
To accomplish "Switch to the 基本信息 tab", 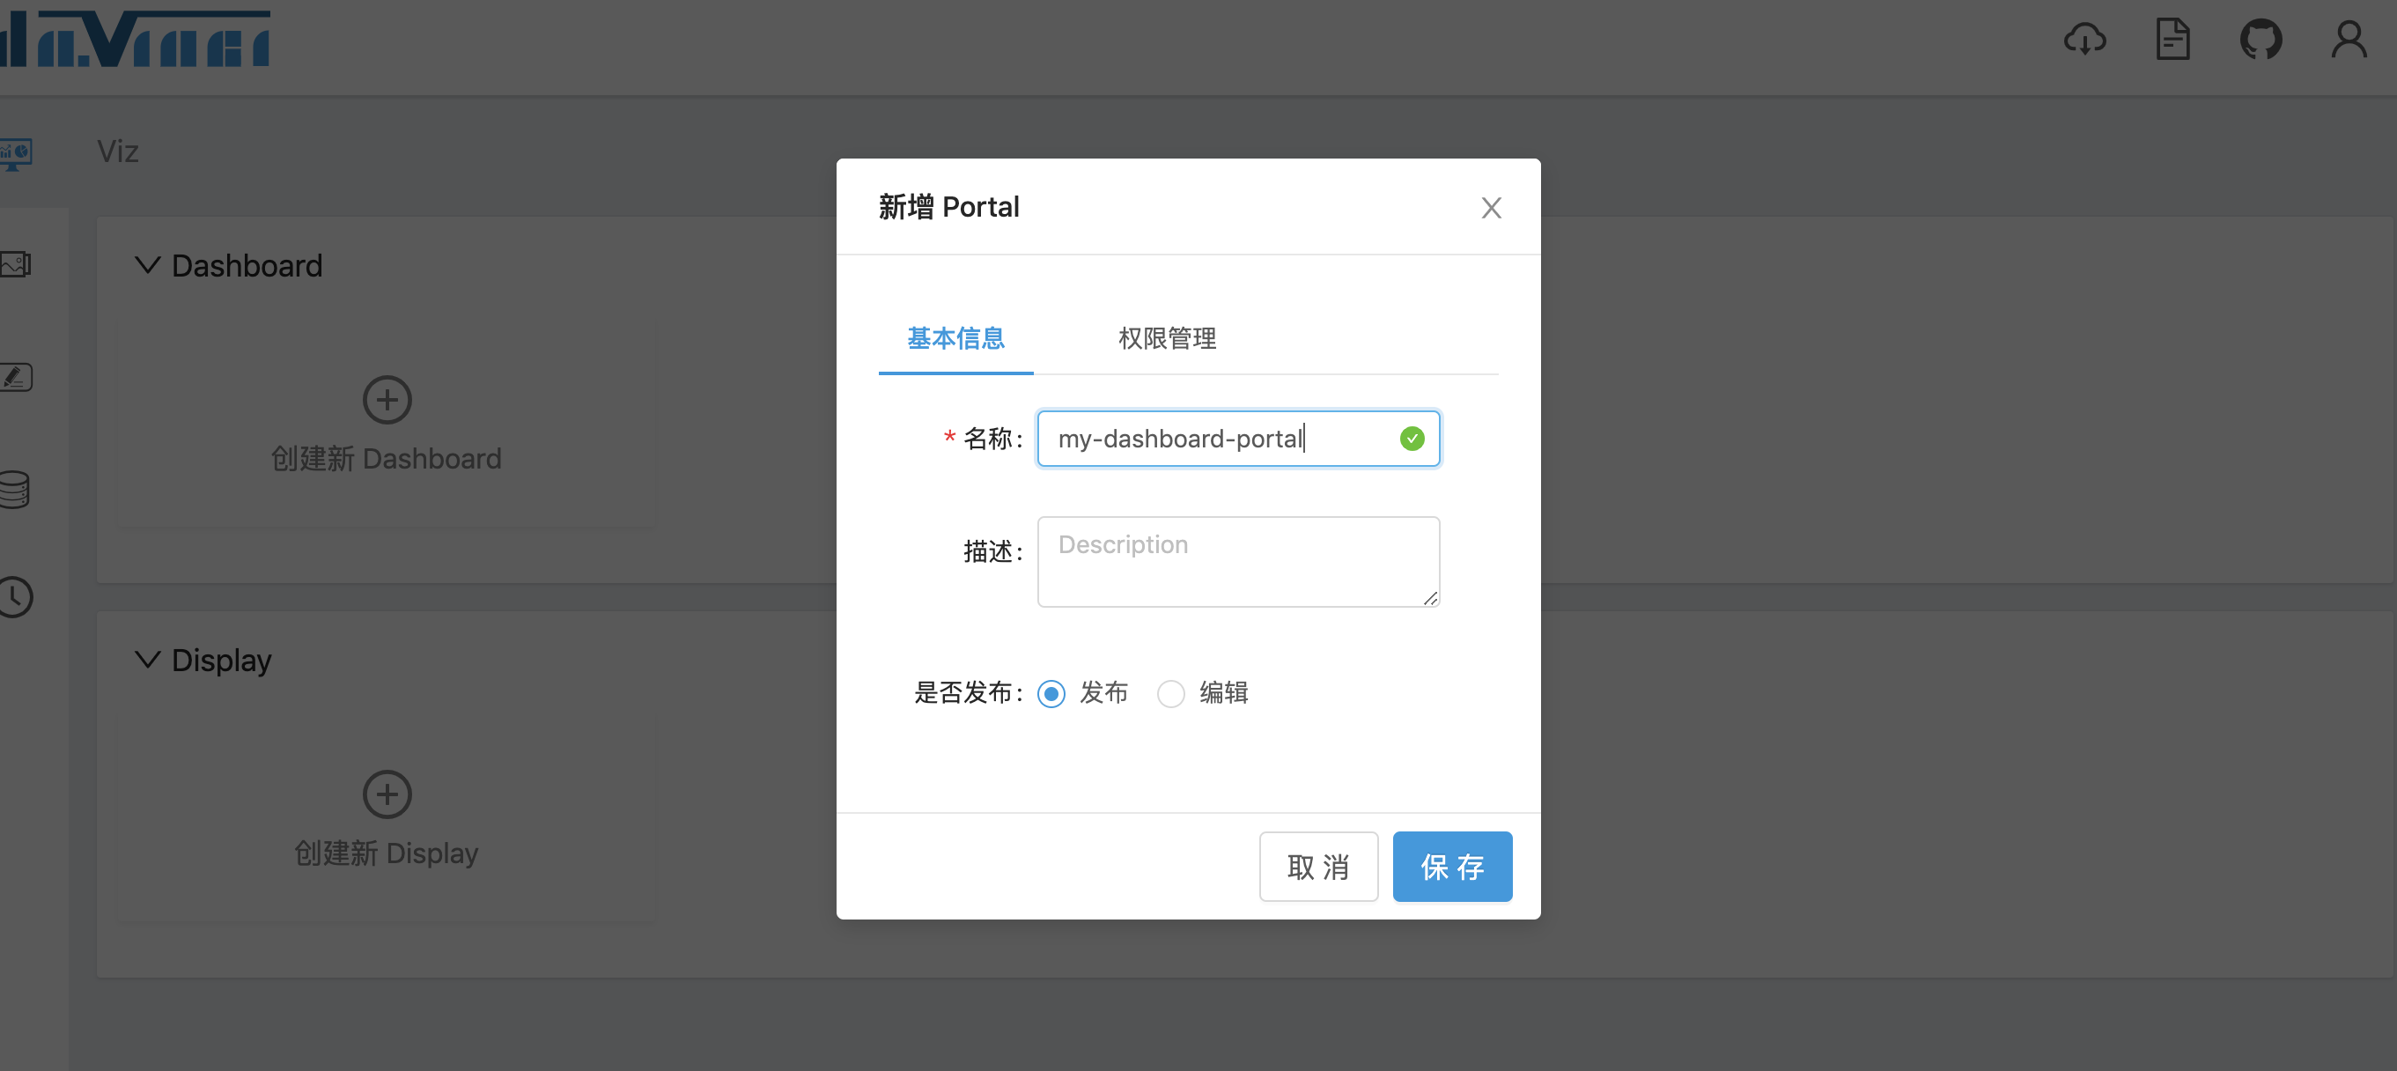I will (x=955, y=339).
